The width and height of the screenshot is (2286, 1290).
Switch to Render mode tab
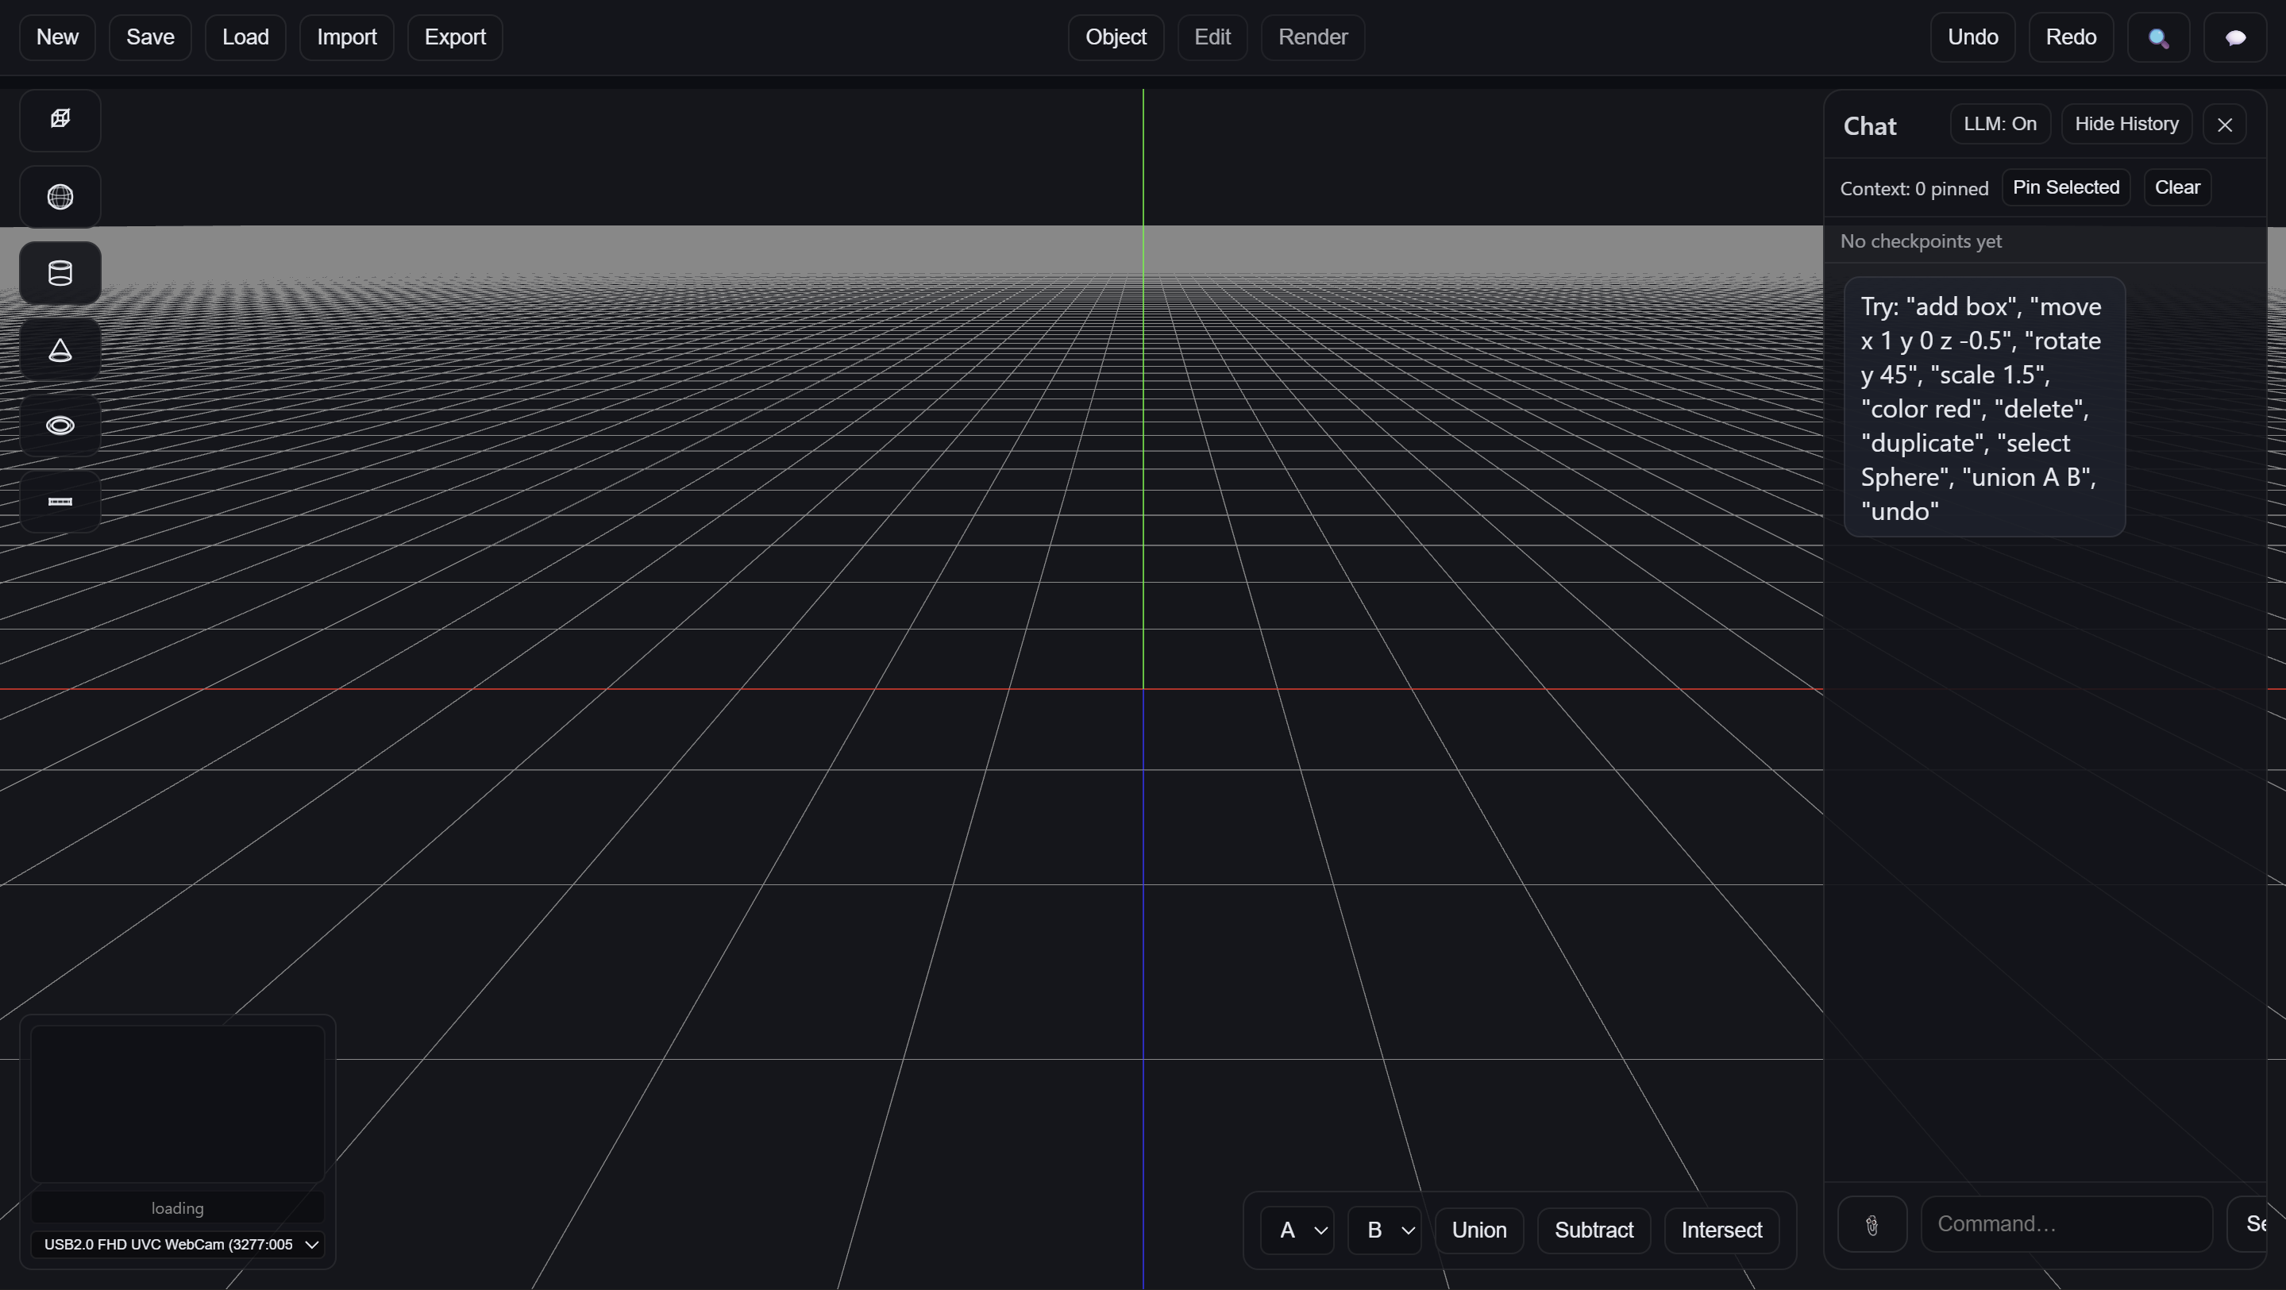1312,37
